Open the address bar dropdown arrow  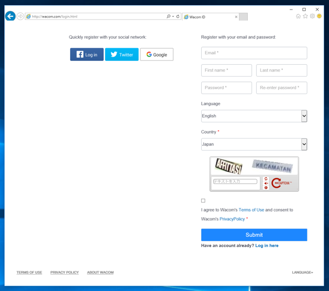173,16
